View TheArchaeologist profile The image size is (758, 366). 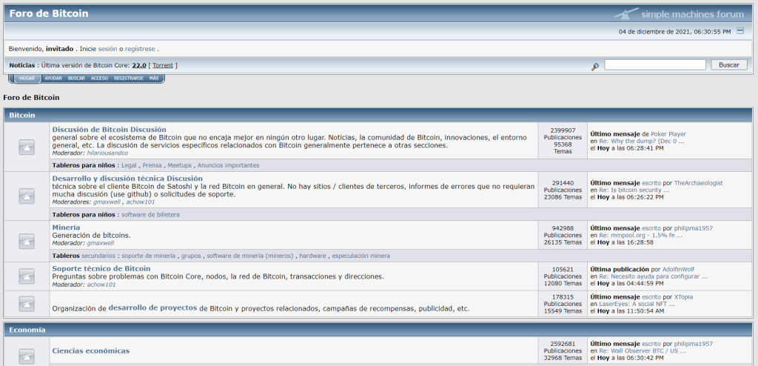pos(698,183)
